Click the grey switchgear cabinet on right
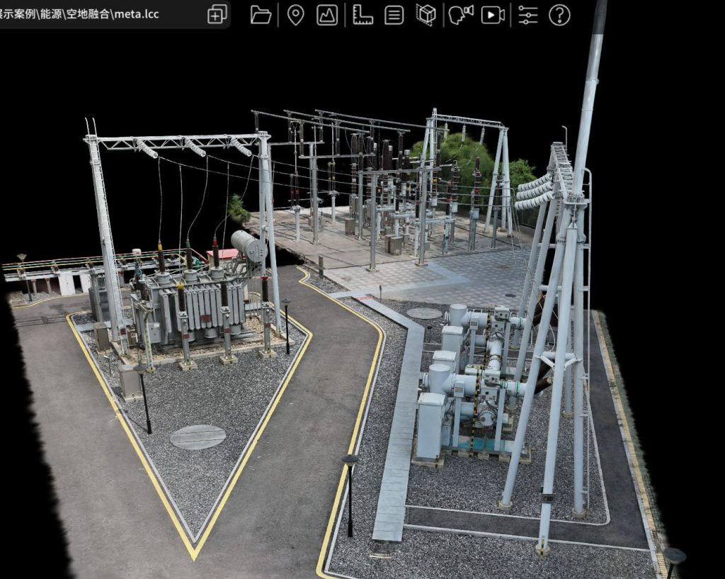 point(432,425)
